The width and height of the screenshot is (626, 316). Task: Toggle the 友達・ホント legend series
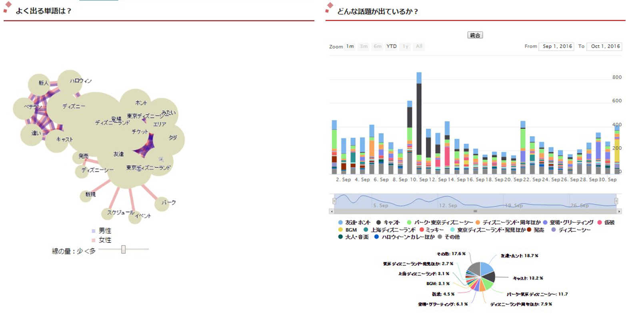click(354, 222)
